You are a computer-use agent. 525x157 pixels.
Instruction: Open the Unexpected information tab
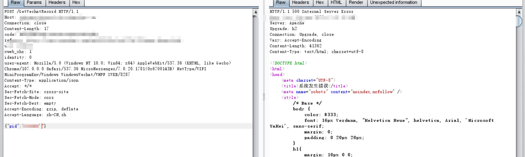394,3
